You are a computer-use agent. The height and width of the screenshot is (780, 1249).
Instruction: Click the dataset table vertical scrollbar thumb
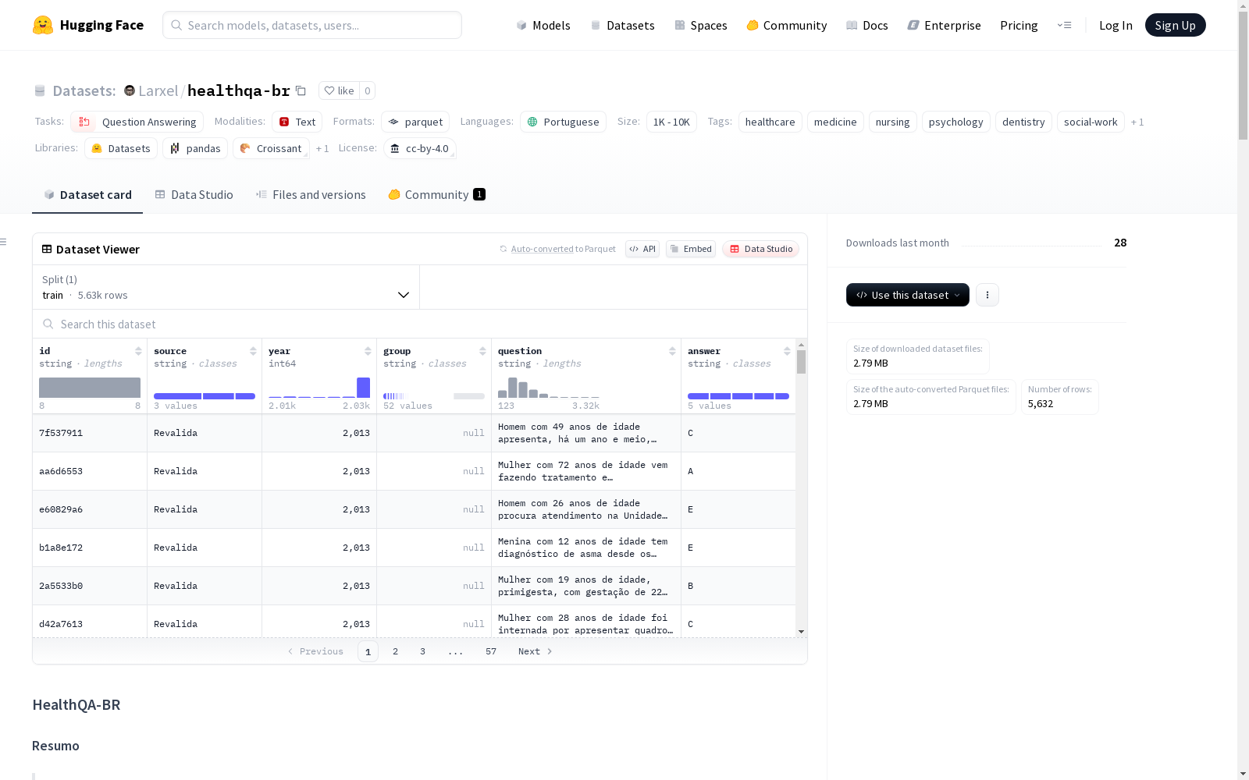point(801,362)
